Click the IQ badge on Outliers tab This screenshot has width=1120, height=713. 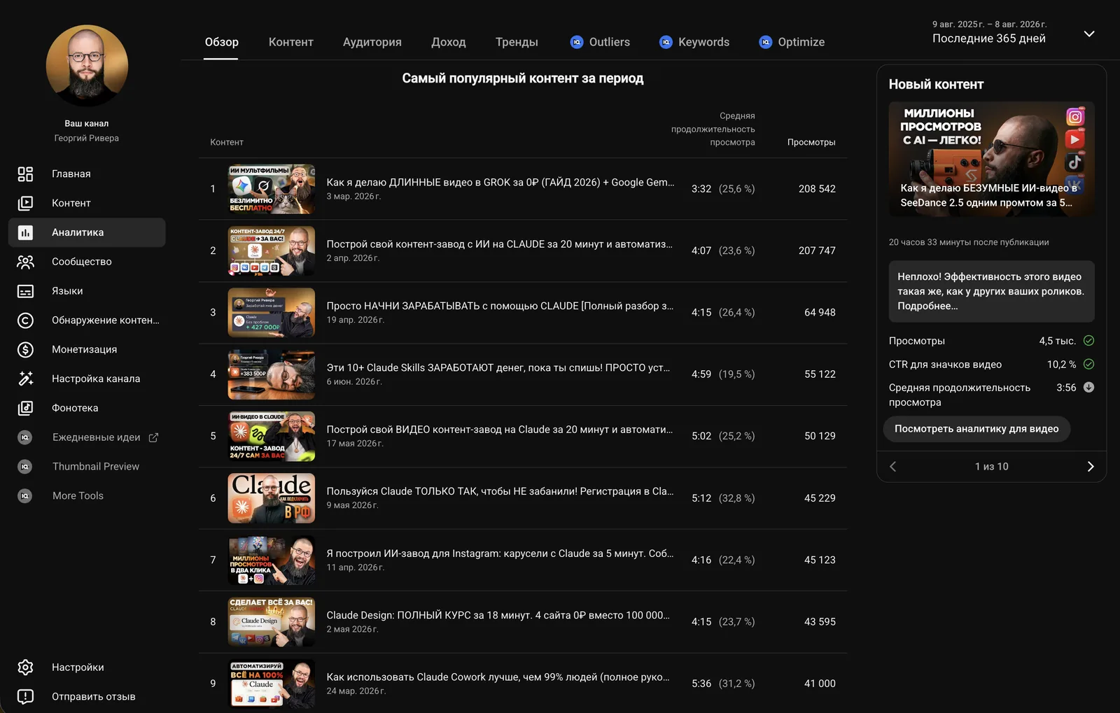coord(577,42)
